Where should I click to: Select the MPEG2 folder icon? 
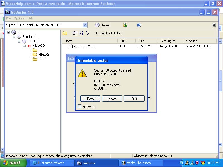click(35, 55)
